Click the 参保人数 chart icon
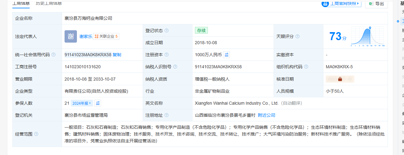This screenshot has width=404, height=155. pyautogui.click(x=98, y=103)
